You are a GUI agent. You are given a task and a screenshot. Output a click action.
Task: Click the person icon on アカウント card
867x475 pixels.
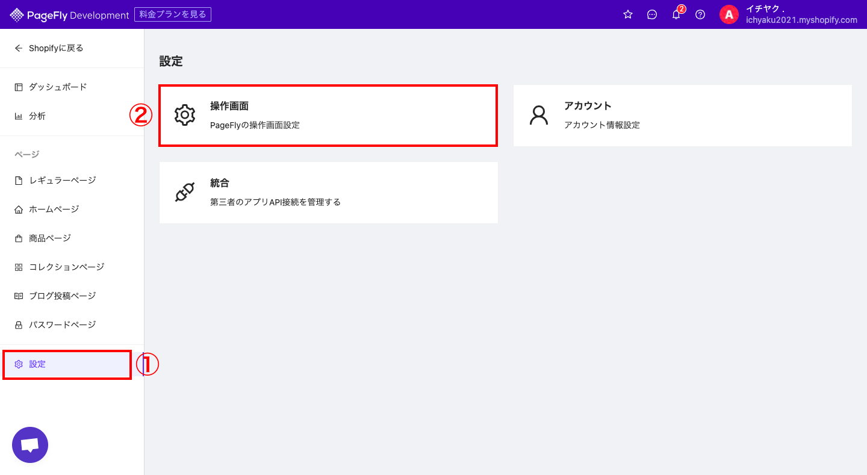(x=539, y=115)
